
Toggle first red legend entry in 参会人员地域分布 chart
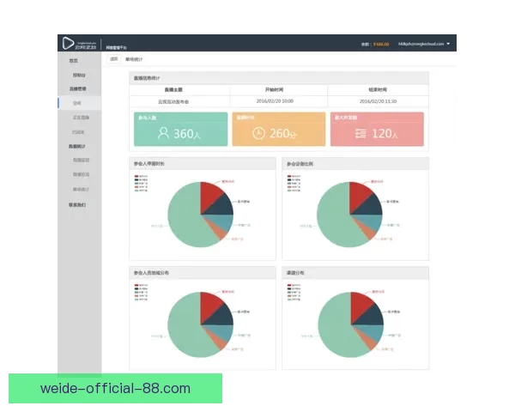point(136,286)
